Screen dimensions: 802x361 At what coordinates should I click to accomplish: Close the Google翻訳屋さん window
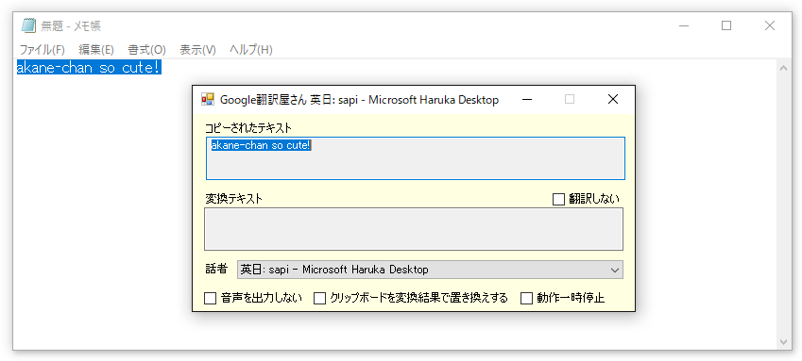click(x=612, y=99)
